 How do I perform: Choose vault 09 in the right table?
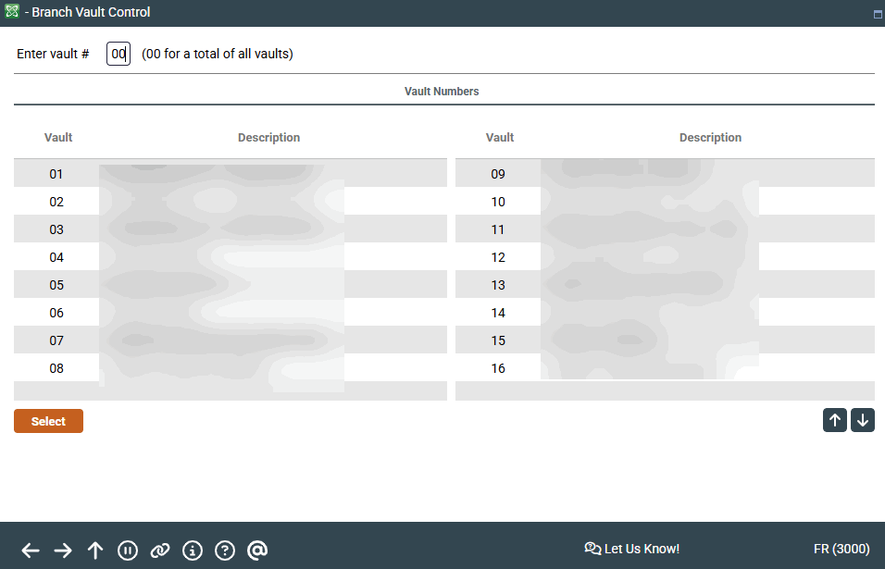[x=498, y=174]
